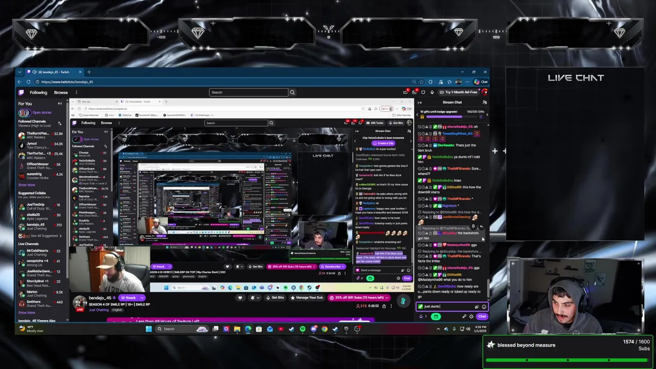Open MrColdHearts live channel
Screen dimensions: 656x369
click(40, 253)
